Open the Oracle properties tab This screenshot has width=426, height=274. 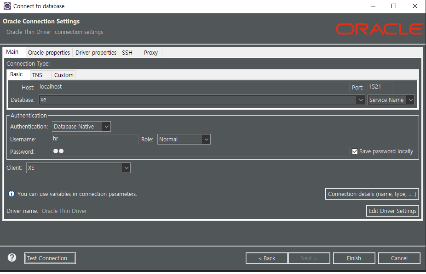click(49, 53)
